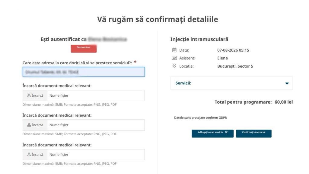Click the upload icon in the first Încarcă button
The width and height of the screenshot is (309, 174).
click(29, 95)
